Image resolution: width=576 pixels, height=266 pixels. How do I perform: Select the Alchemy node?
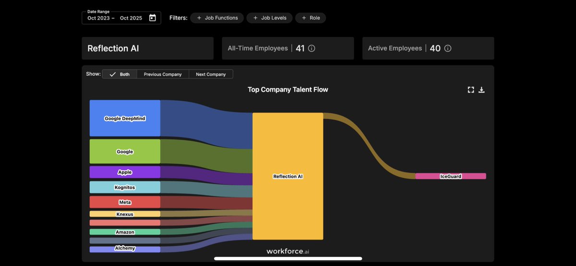(x=125, y=249)
